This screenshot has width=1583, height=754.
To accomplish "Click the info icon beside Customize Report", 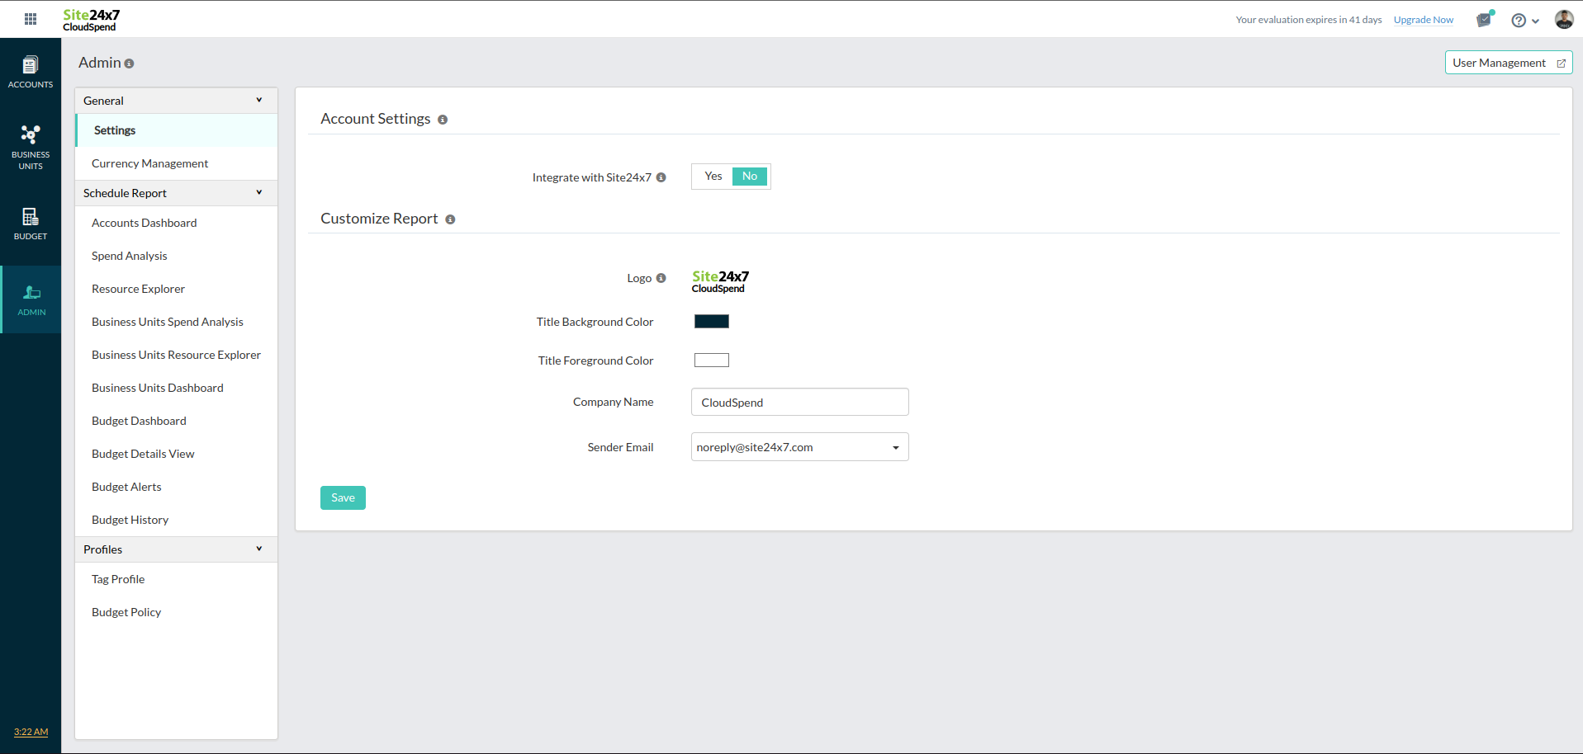I will [x=450, y=219].
